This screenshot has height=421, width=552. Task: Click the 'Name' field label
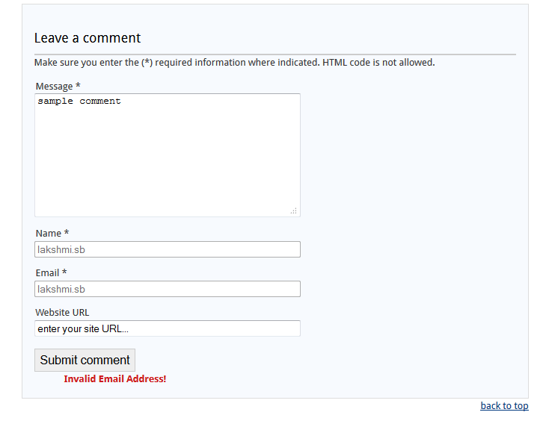(49, 234)
